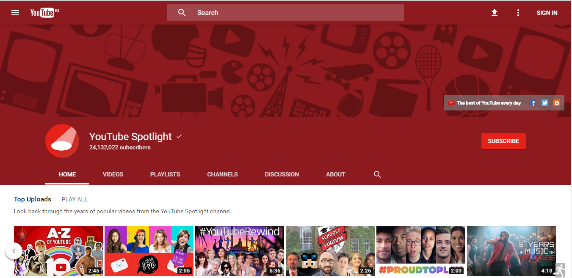Click the channel search icon
This screenshot has height=278, width=572.
tap(378, 174)
